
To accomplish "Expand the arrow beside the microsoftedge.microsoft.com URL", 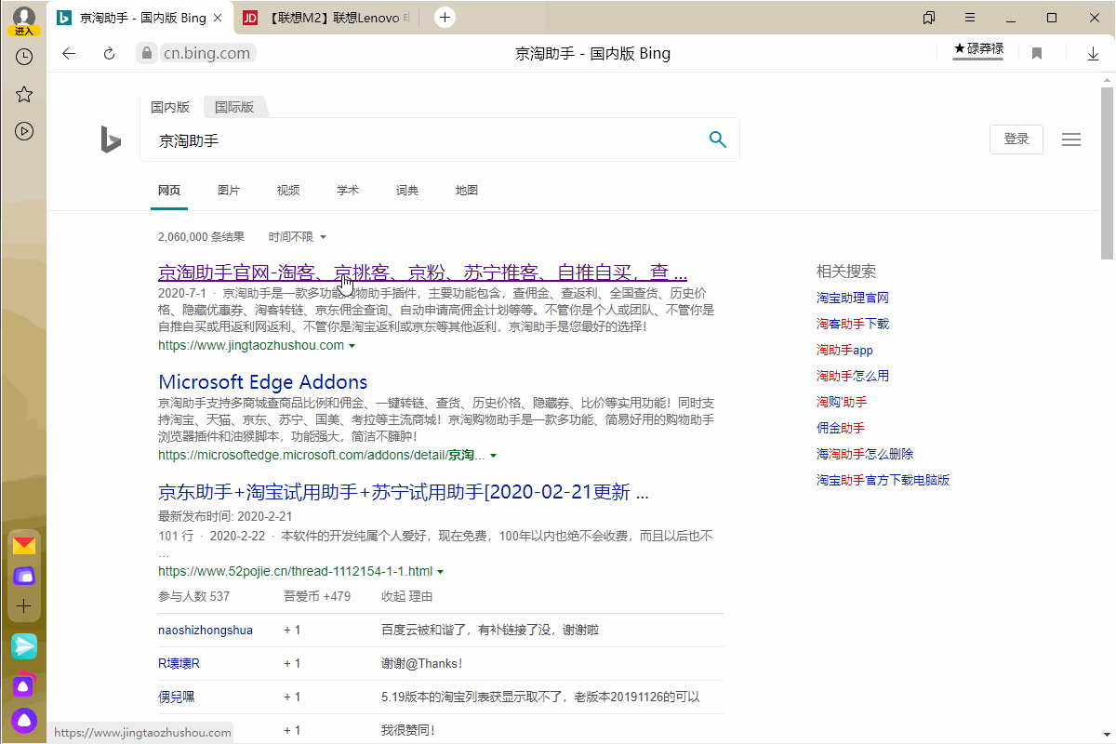I will [x=493, y=456].
